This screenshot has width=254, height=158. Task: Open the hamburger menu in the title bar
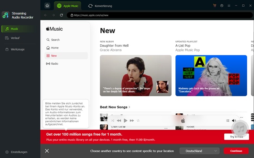229,5
